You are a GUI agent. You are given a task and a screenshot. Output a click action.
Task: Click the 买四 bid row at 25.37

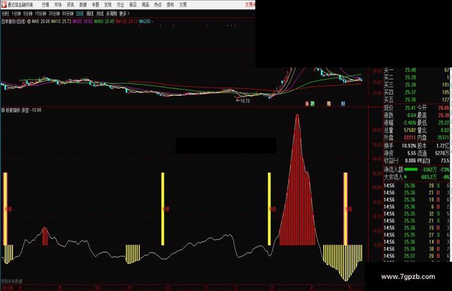point(417,92)
